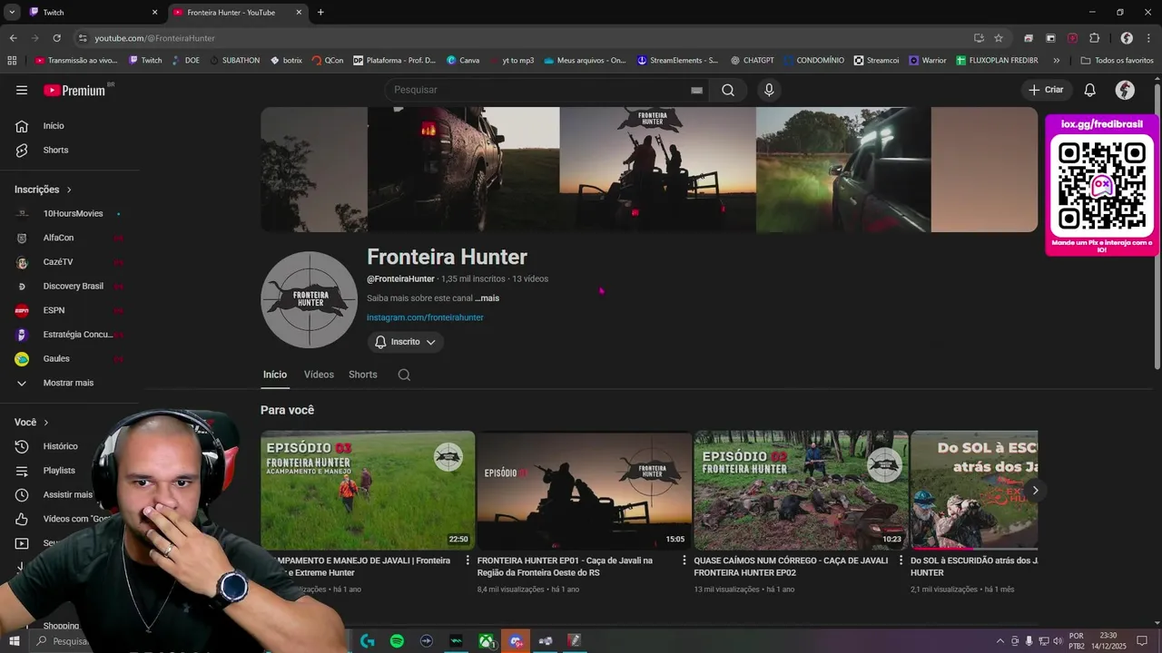Play Quase Caímos num Córrego EP02 thumbnail
This screenshot has height=653, width=1162.
pos(801,491)
